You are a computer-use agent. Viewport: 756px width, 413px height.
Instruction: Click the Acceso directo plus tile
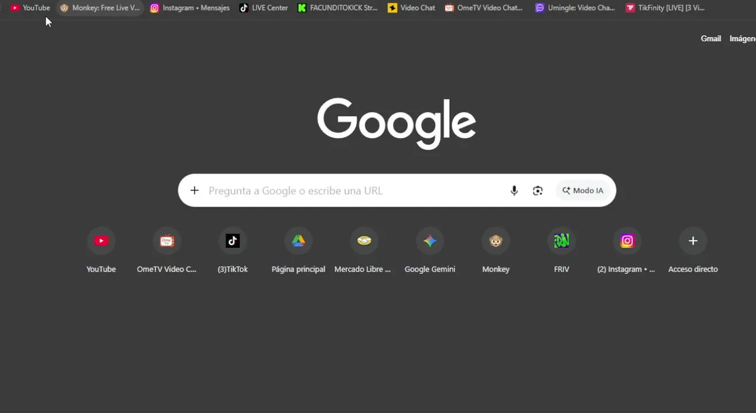pos(693,250)
